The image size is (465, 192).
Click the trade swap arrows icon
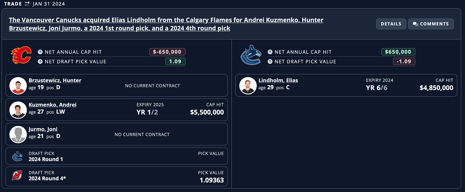pyautogui.click(x=27, y=4)
